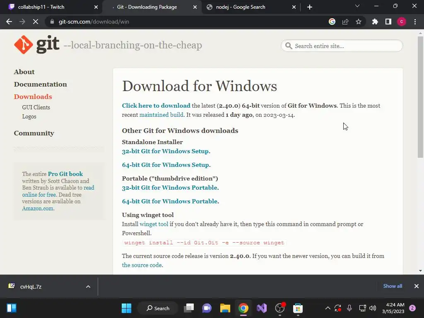Open the 'winget tool' link
Screen dimensions: 424x318
point(154,224)
